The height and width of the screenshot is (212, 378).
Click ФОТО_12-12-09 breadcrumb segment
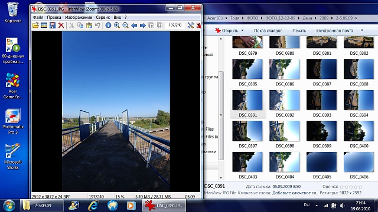281,18
